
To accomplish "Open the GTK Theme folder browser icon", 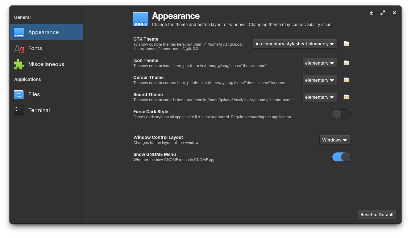I will click(346, 44).
